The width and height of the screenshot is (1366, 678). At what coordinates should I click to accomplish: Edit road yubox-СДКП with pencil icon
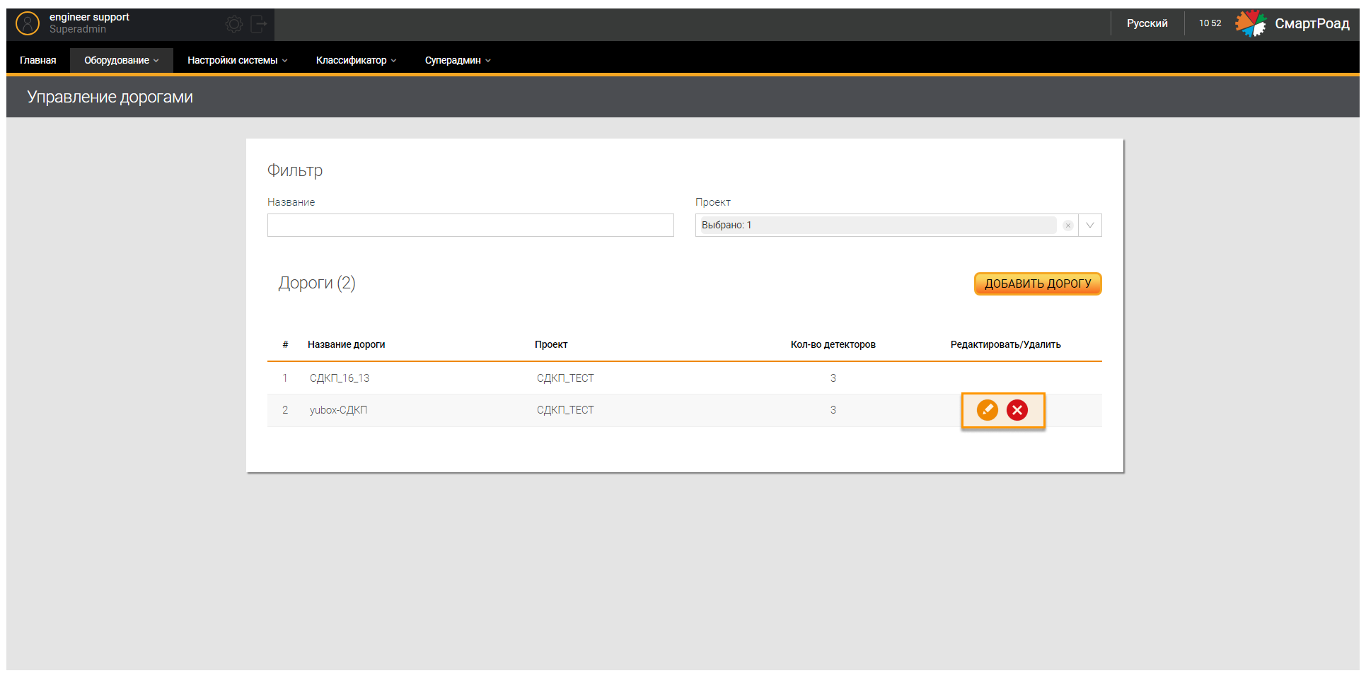(x=988, y=410)
